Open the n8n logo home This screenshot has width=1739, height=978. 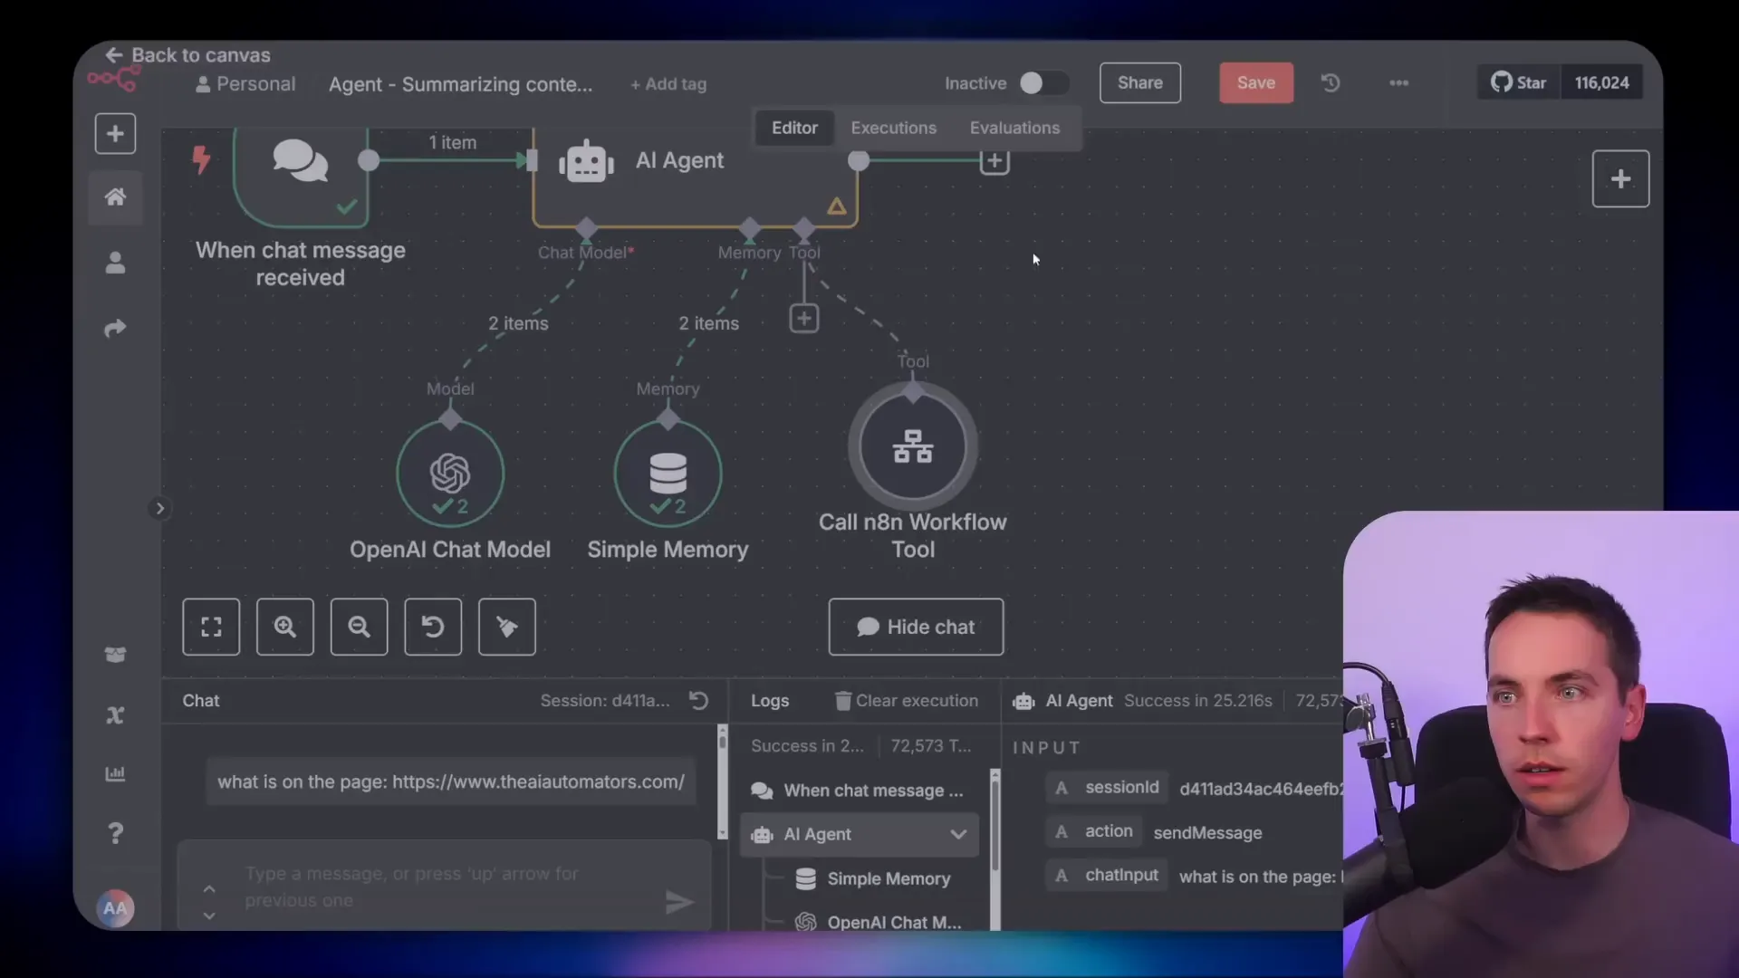pos(114,80)
